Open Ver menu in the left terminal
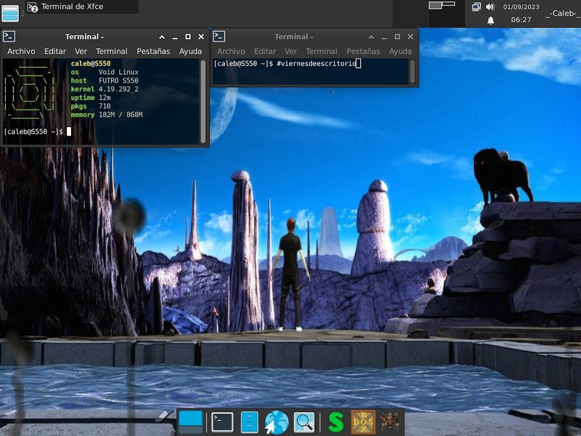This screenshot has width=581, height=436. (81, 51)
